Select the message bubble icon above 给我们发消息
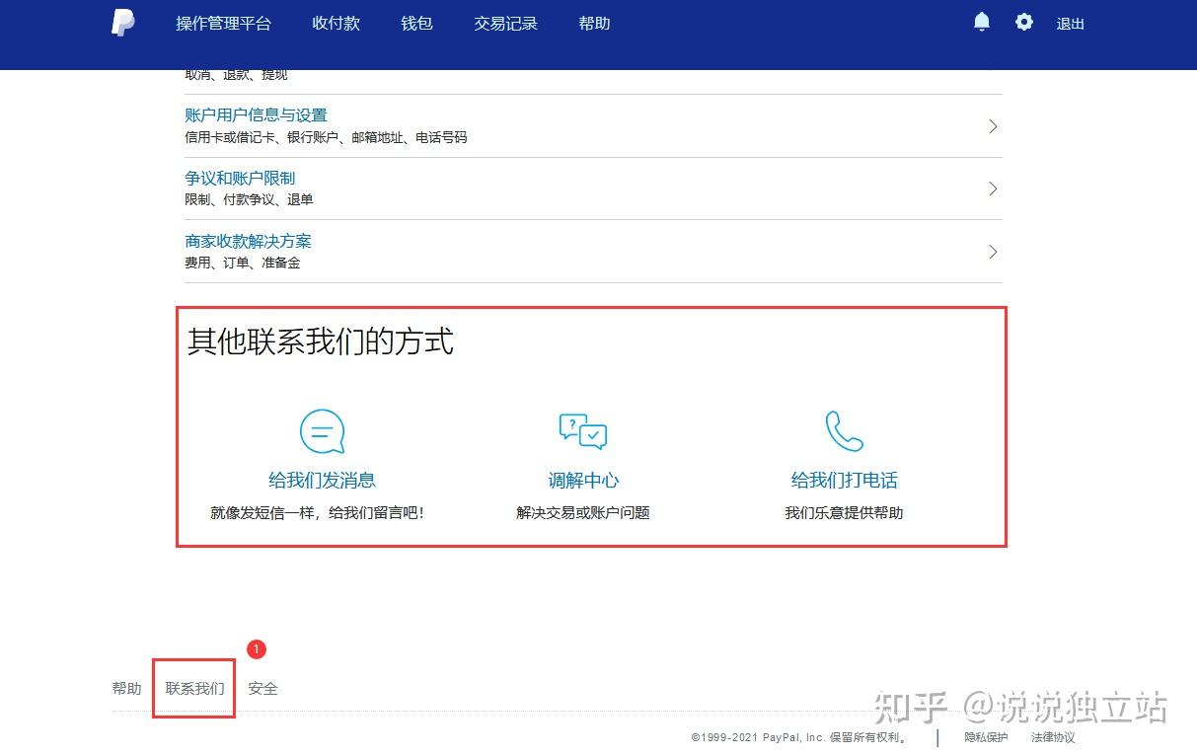Viewport: 1197px width, 755px height. 321,430
